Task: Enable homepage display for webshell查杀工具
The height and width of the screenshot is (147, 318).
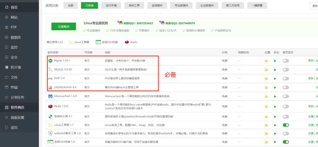Action: coord(286,133)
